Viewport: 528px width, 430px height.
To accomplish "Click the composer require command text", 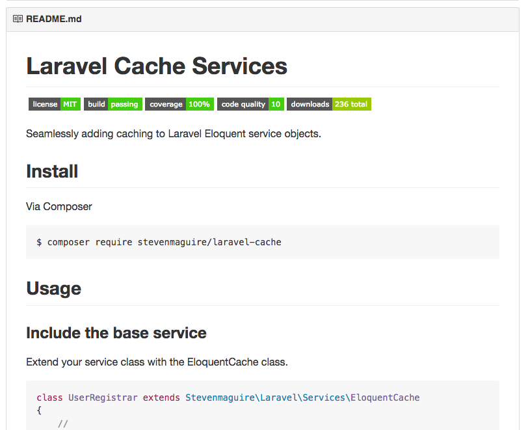I will (159, 242).
